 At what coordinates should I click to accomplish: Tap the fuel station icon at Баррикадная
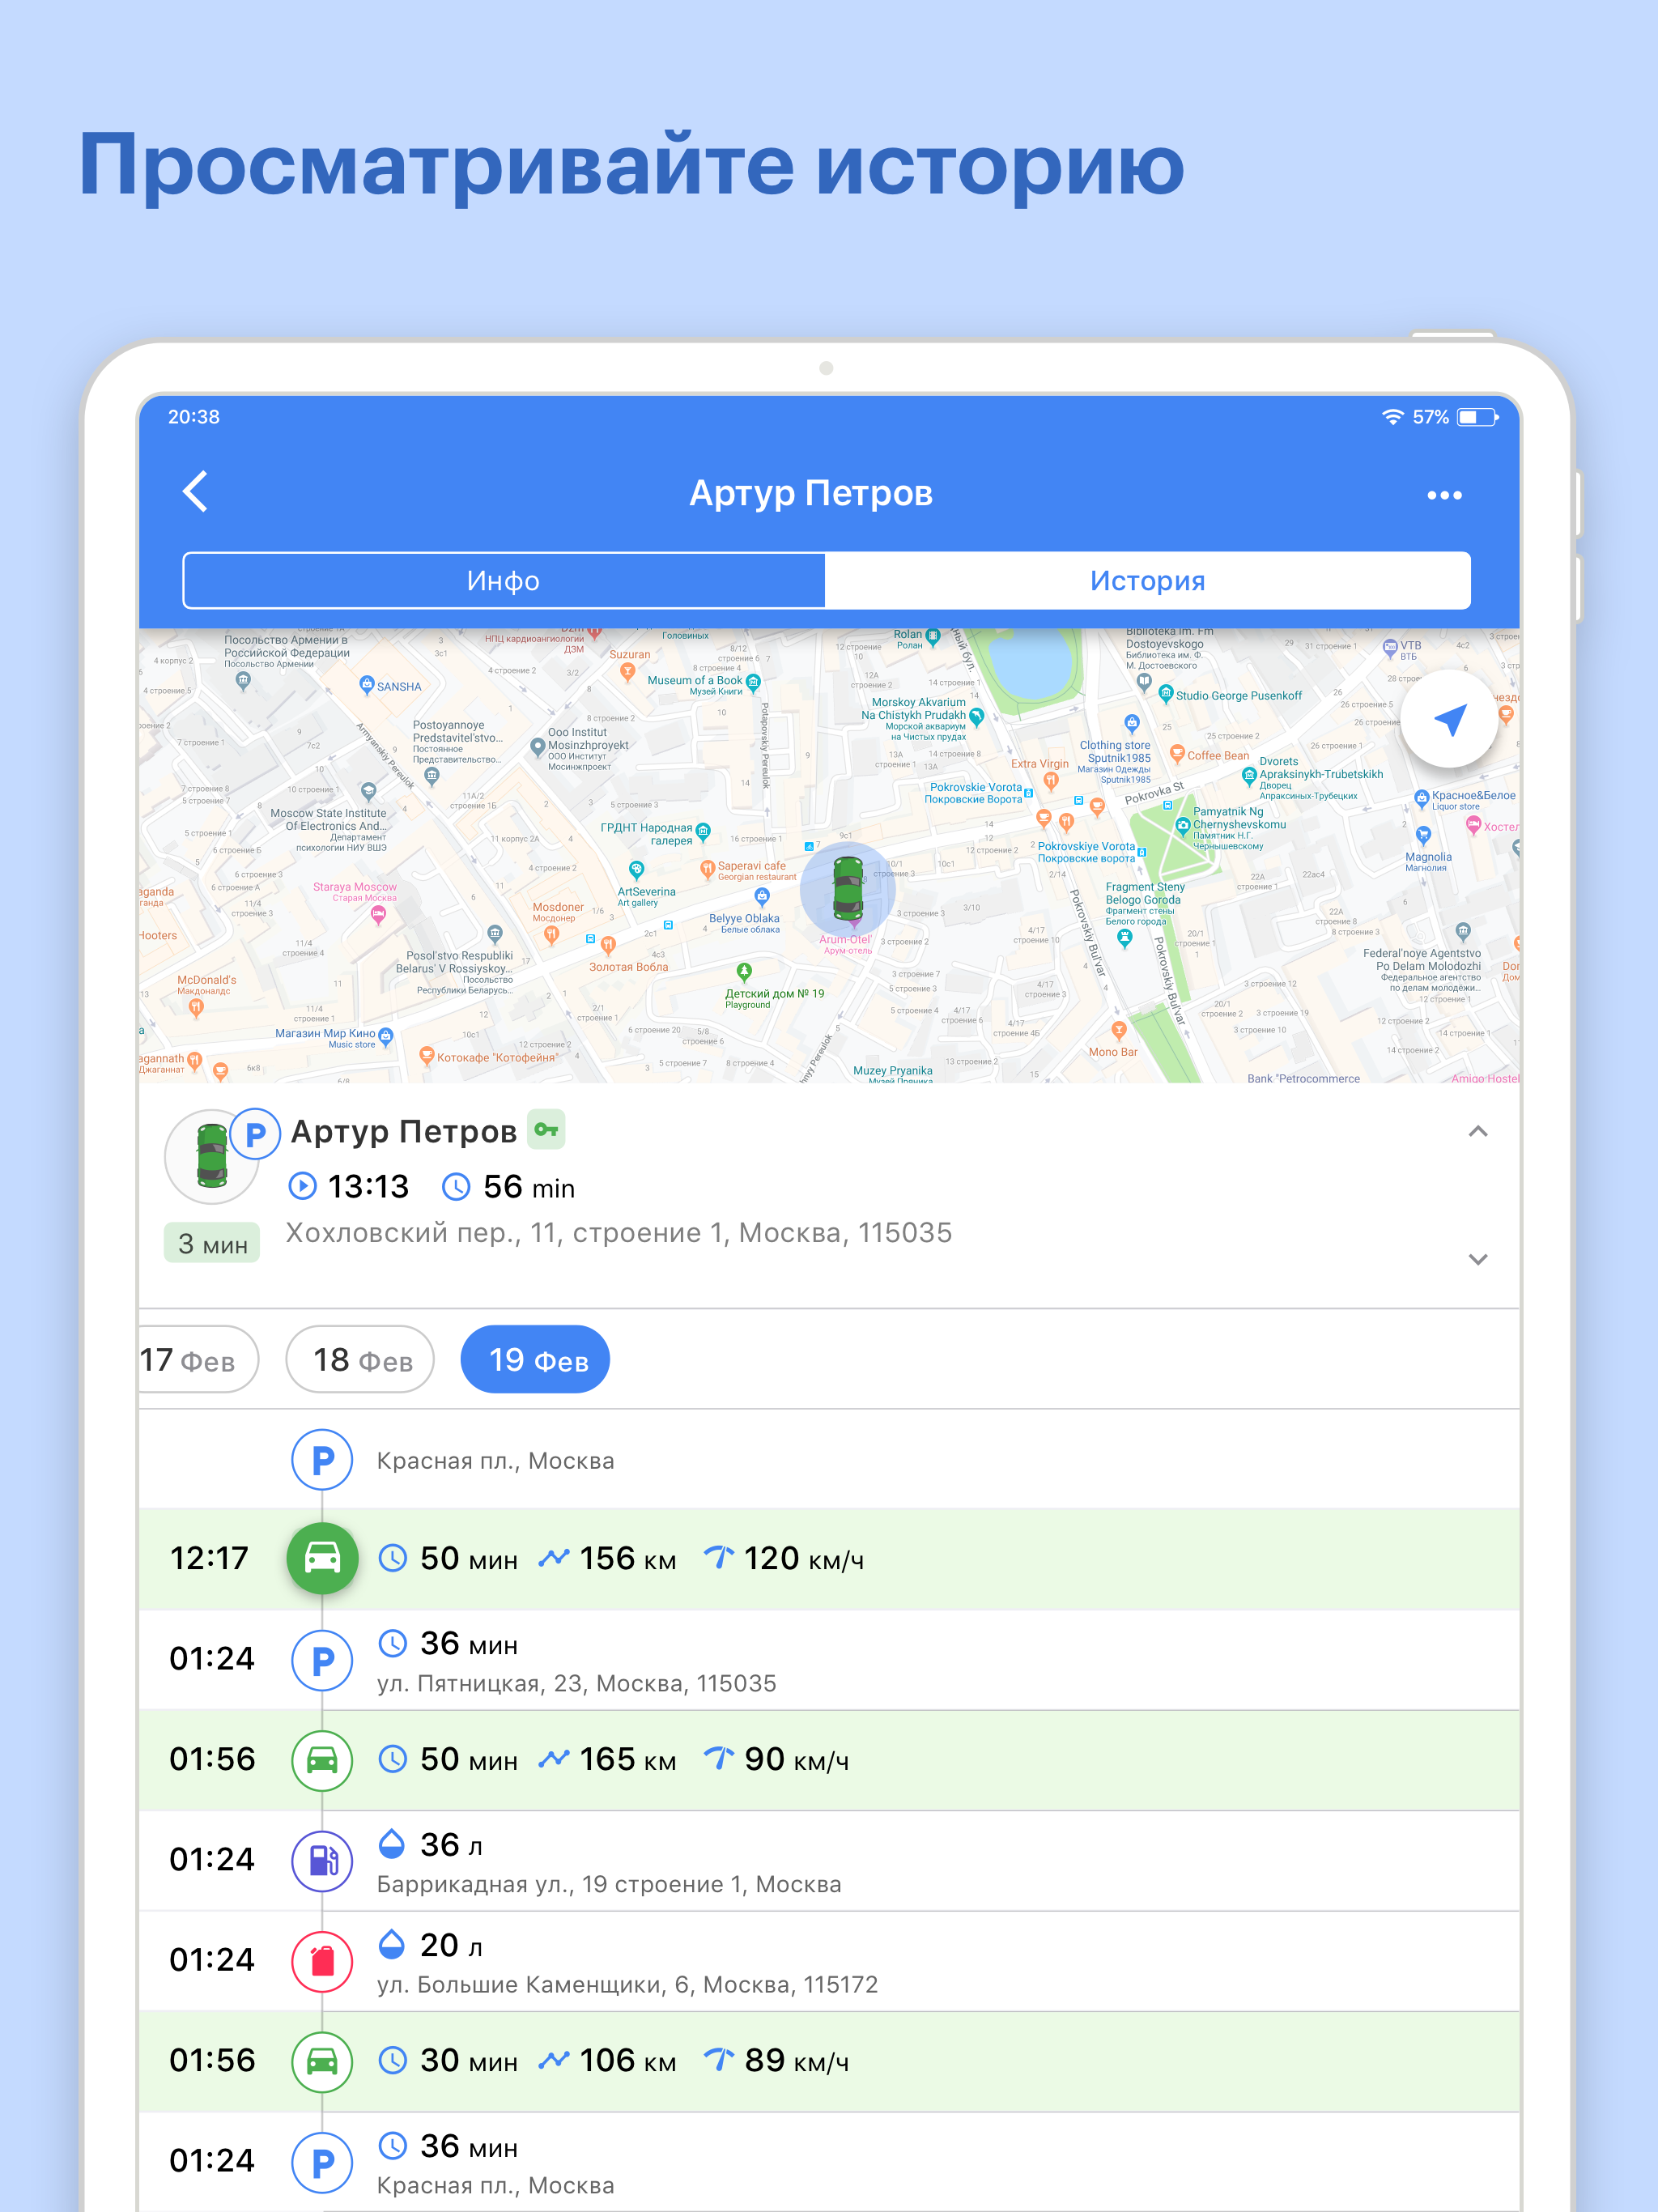[x=322, y=1860]
